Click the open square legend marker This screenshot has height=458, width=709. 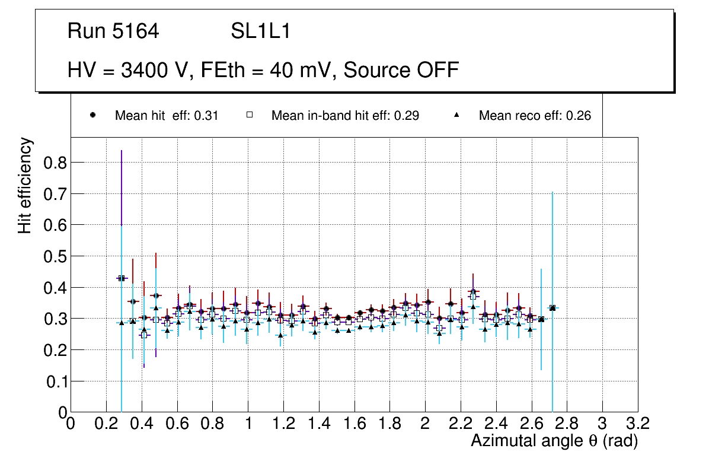pyautogui.click(x=250, y=116)
